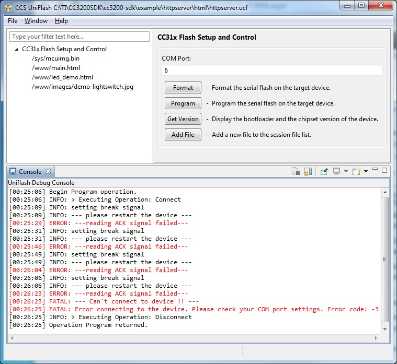Image resolution: width=397 pixels, height=364 pixels.
Task: Click the Open Console icon
Action: coord(356,171)
